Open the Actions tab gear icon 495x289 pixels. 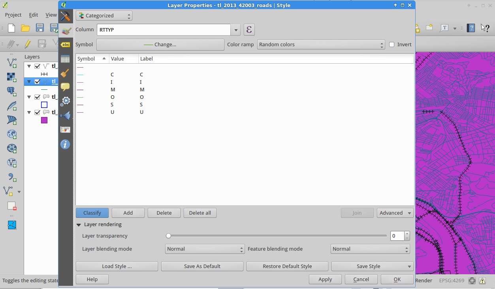(x=65, y=101)
